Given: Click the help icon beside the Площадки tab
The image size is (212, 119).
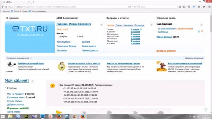Looking at the screenshot, I should point(151,25).
